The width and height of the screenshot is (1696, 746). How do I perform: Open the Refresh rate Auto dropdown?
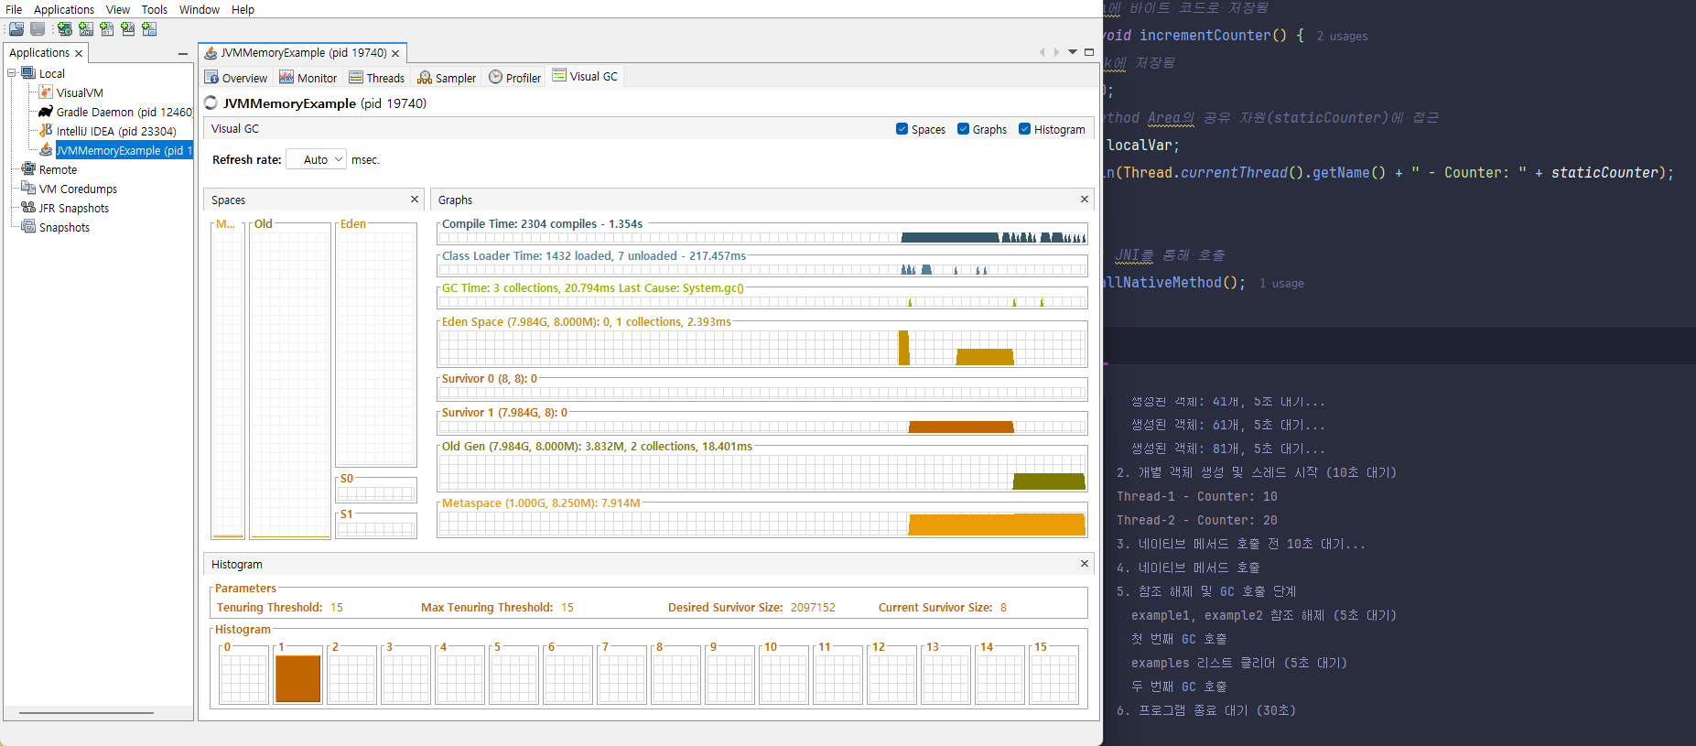pyautogui.click(x=317, y=159)
